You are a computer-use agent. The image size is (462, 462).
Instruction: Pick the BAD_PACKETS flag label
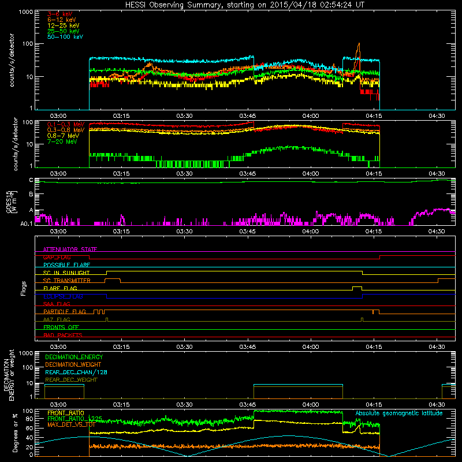click(63, 335)
